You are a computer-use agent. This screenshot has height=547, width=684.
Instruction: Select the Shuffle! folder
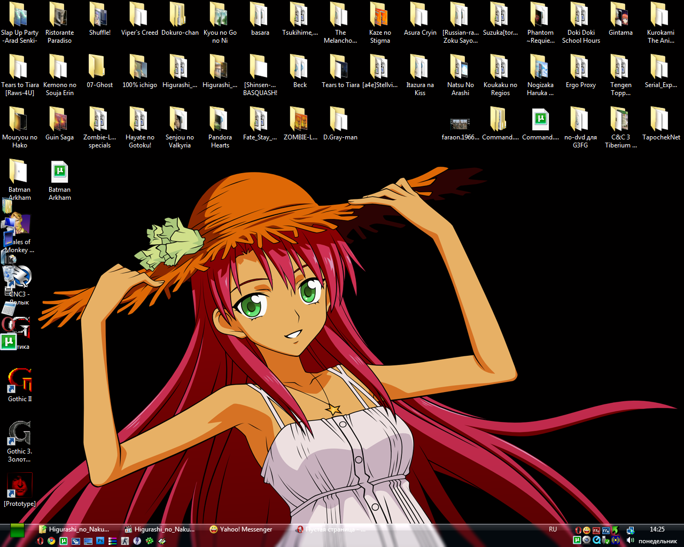click(99, 19)
